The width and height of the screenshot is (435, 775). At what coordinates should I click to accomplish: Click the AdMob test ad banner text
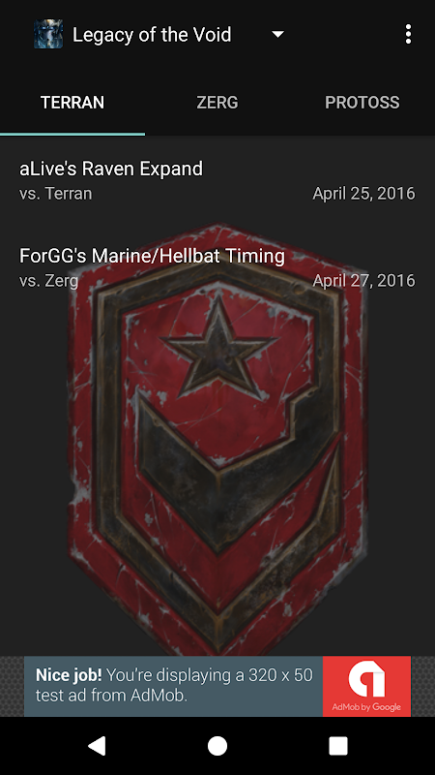174,685
